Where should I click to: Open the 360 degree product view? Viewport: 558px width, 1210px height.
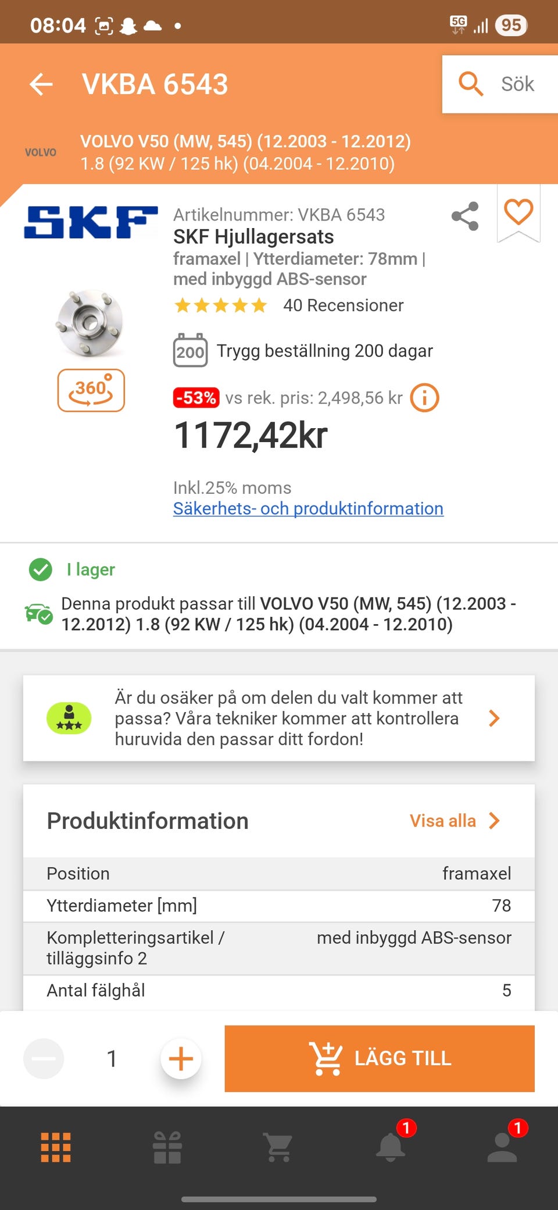91,390
